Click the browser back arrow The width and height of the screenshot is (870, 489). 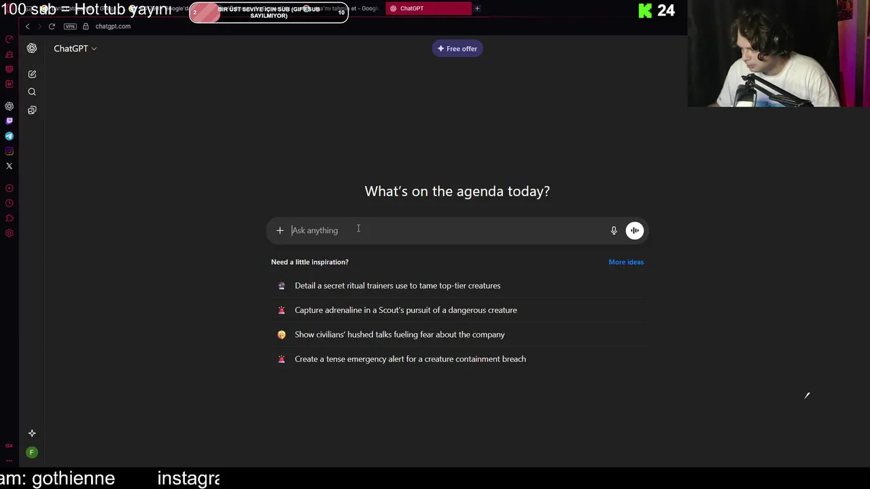27,26
